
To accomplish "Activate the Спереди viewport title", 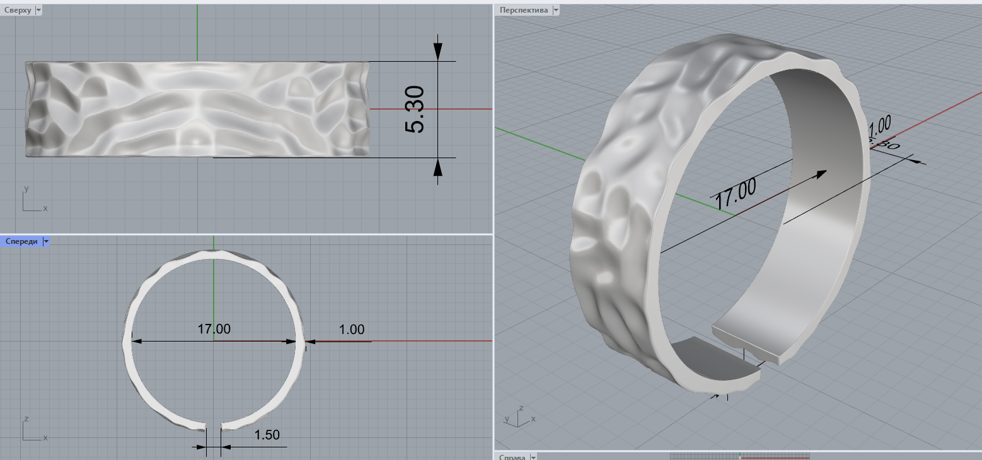I will click(21, 241).
